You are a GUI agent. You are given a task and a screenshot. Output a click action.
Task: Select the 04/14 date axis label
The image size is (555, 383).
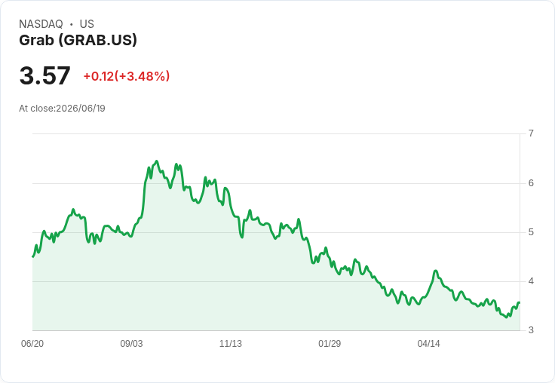pyautogui.click(x=428, y=343)
